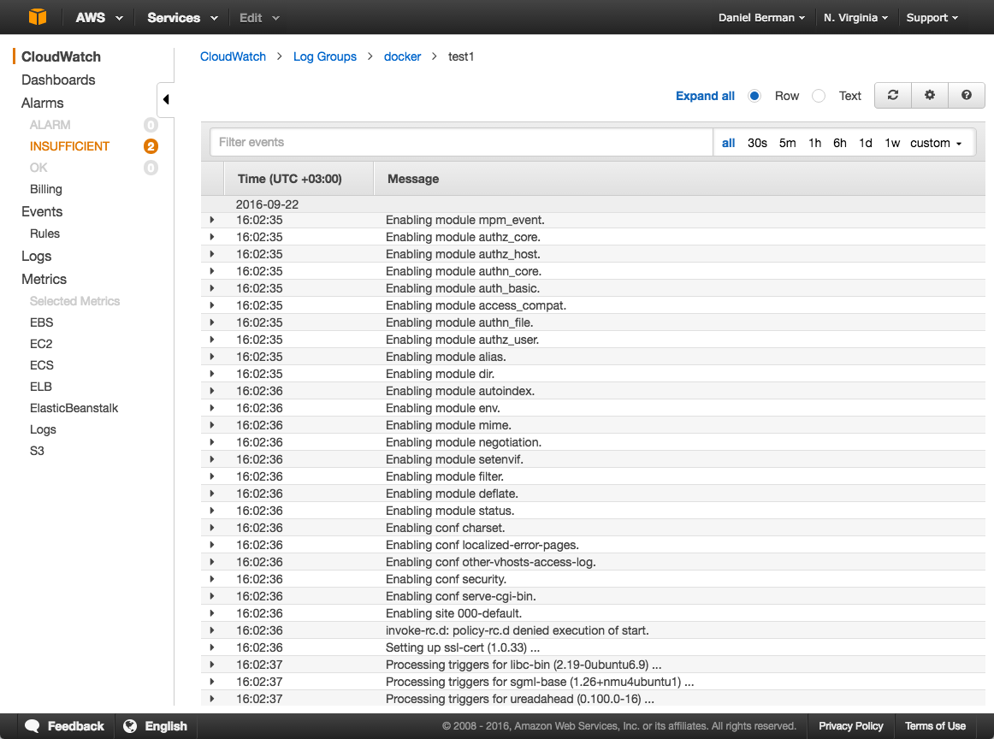Expand the conf charset log row

tap(212, 528)
